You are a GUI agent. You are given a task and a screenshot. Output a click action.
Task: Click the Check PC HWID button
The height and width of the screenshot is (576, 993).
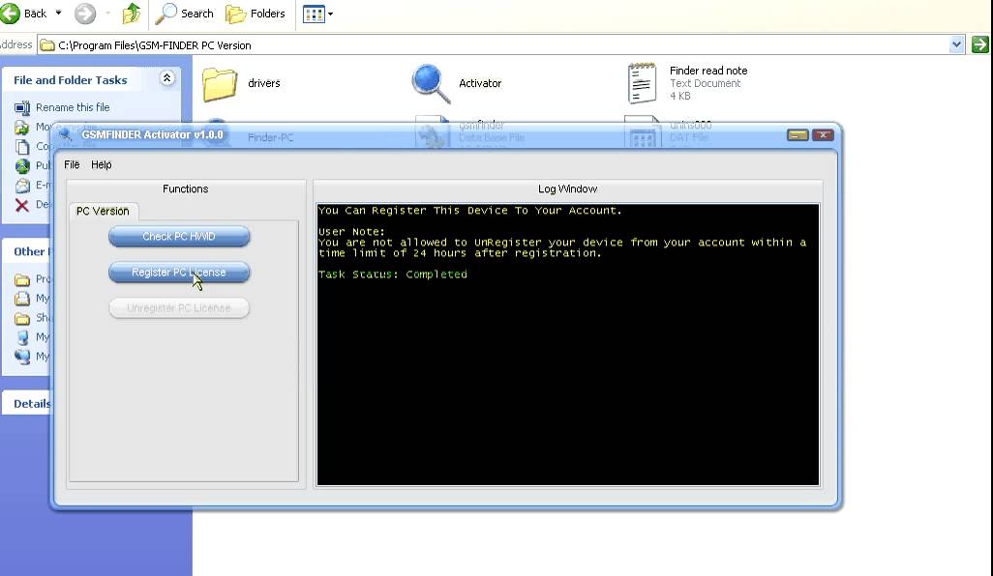[179, 237]
